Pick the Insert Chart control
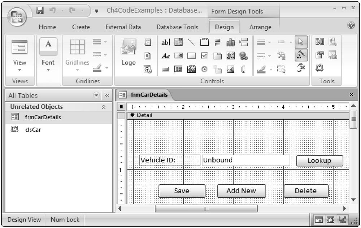The image size is (361, 228). [x=230, y=43]
